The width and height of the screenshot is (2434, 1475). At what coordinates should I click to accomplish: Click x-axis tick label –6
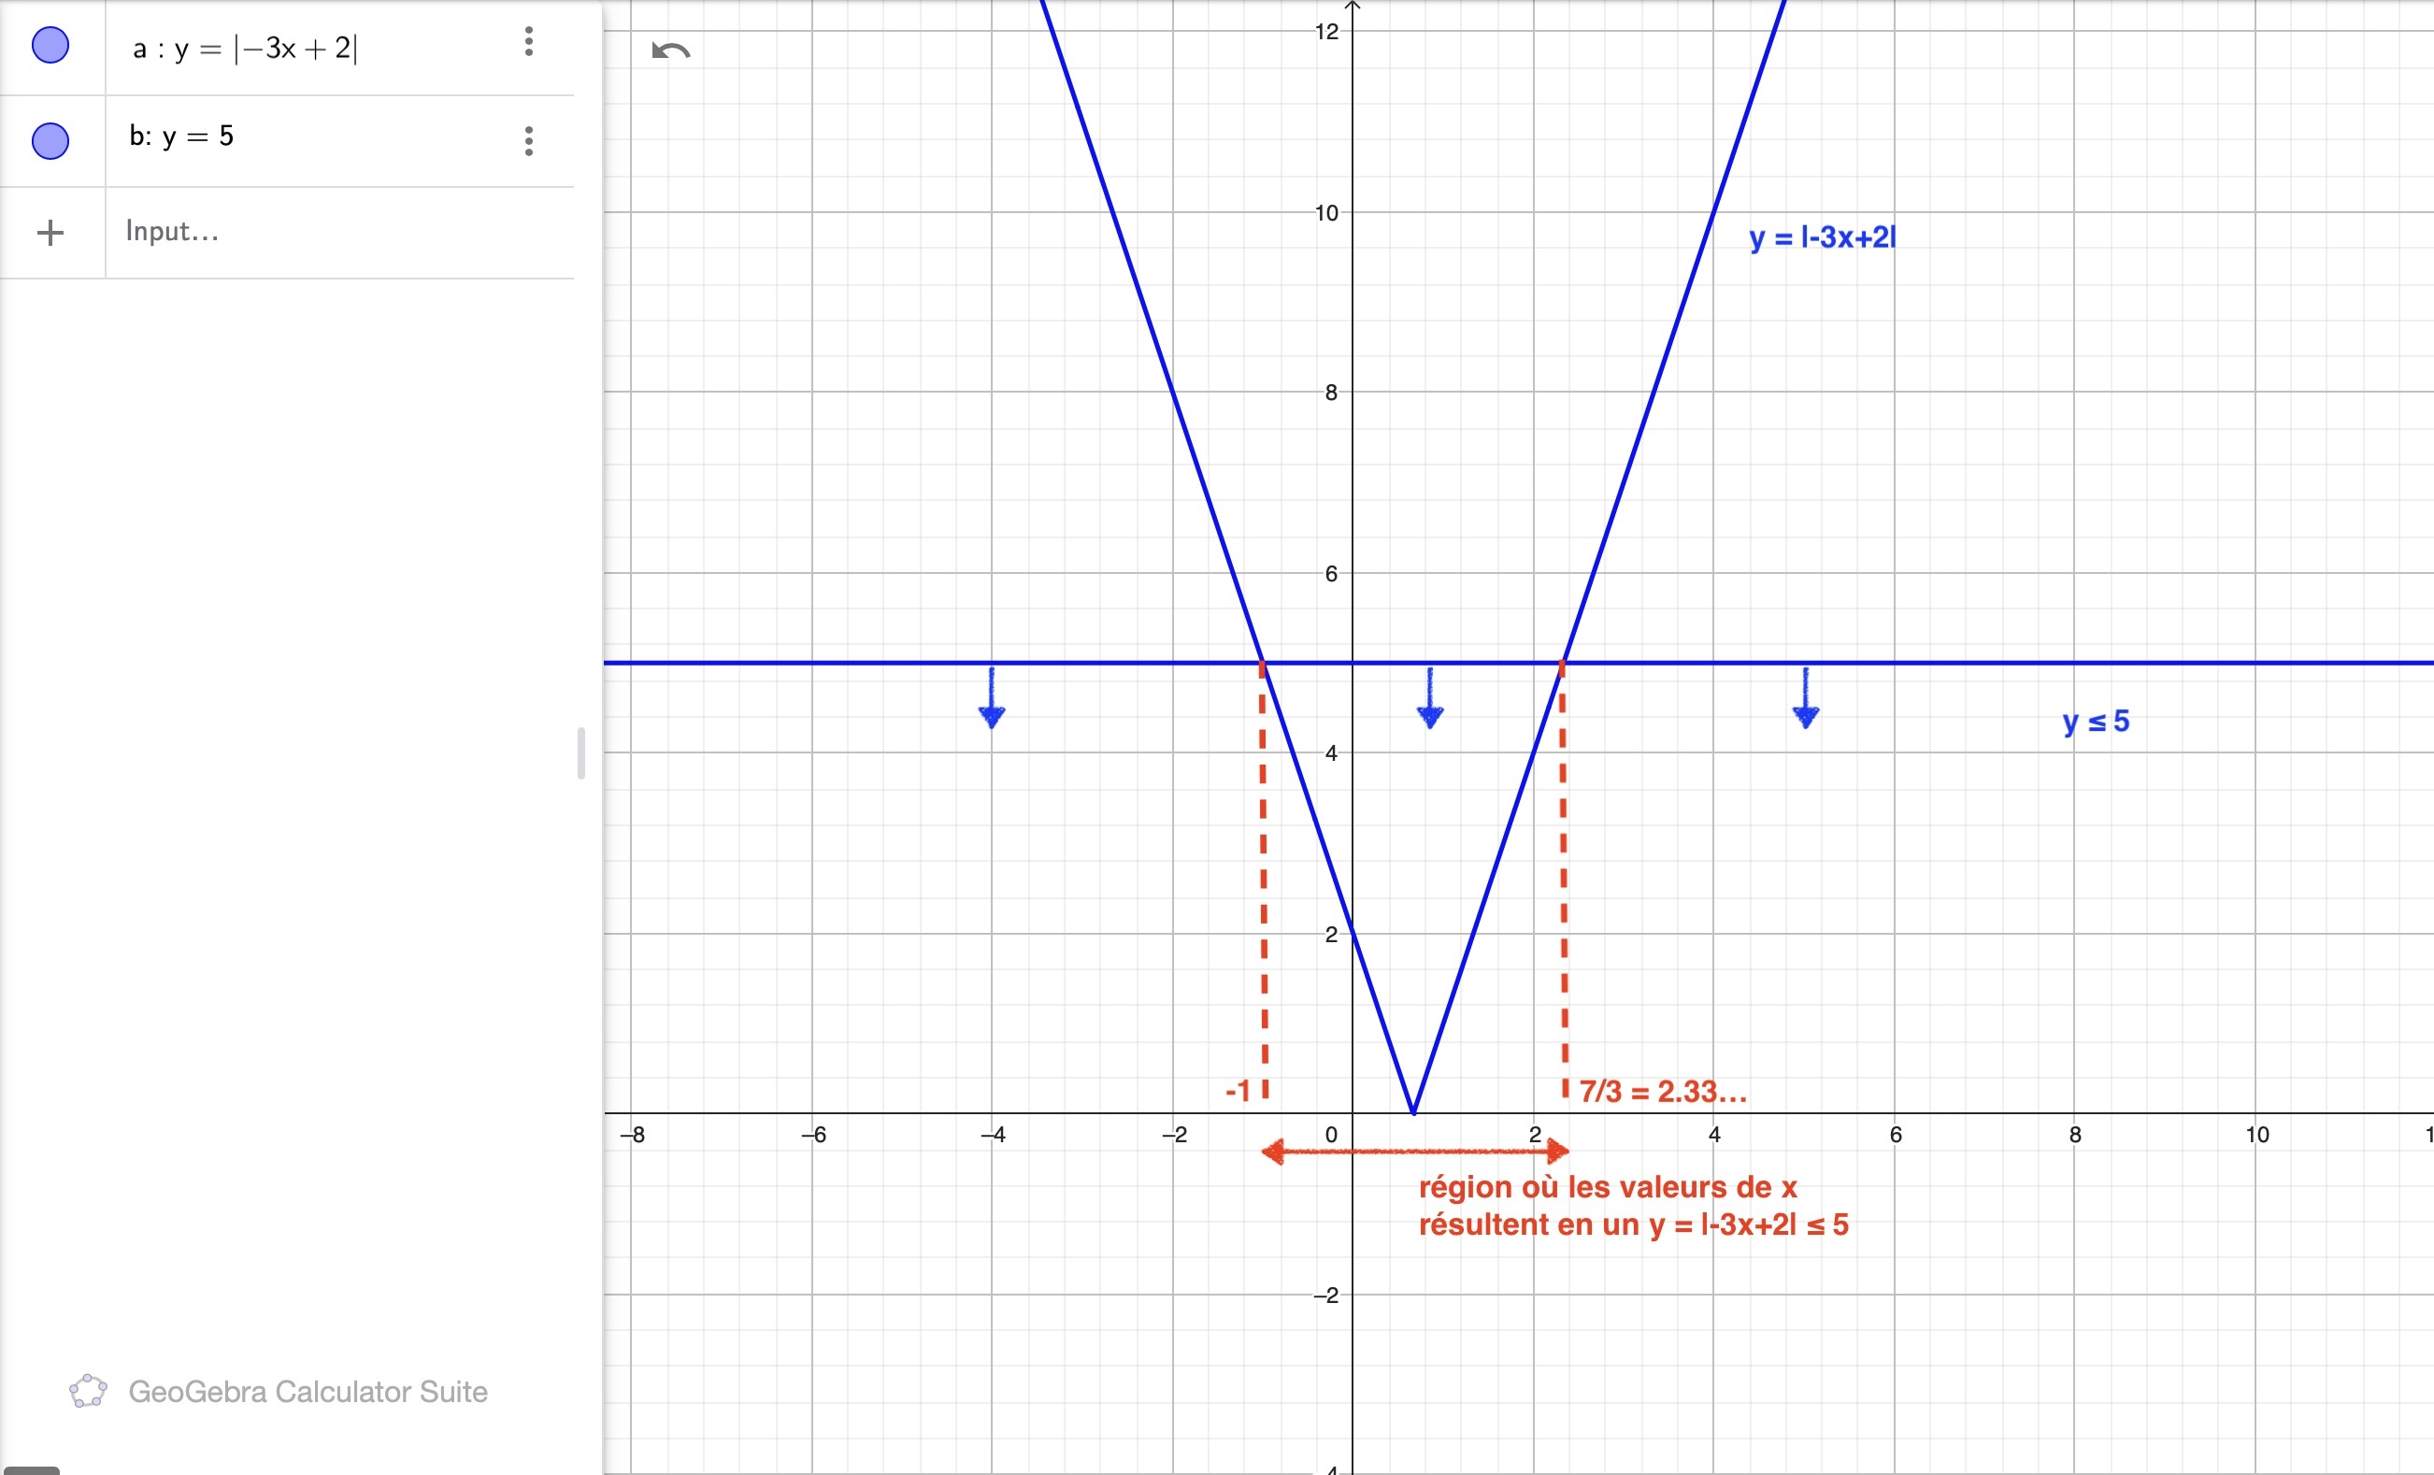[813, 1135]
